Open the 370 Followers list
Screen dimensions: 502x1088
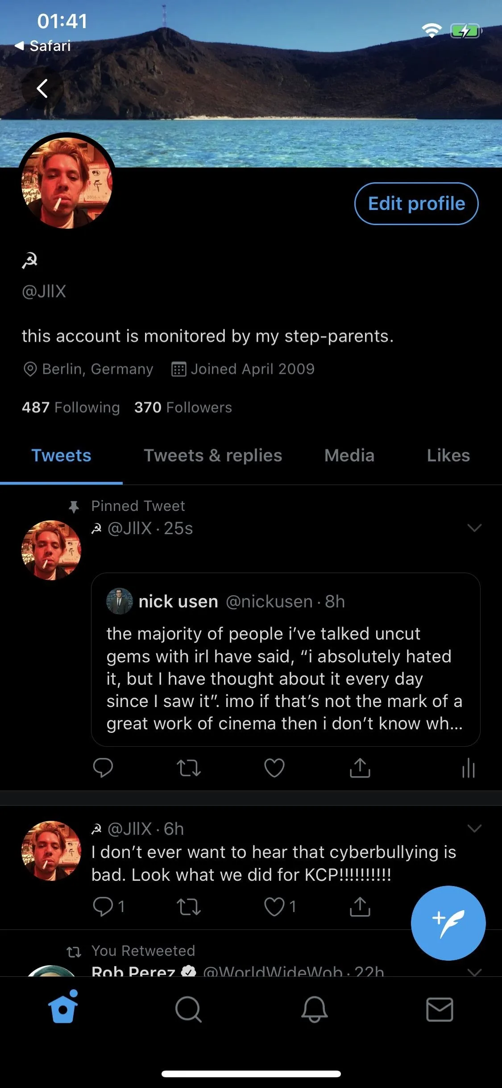(x=183, y=407)
